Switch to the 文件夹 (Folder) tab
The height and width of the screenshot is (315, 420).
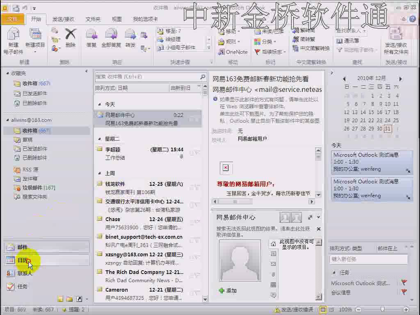tap(93, 19)
